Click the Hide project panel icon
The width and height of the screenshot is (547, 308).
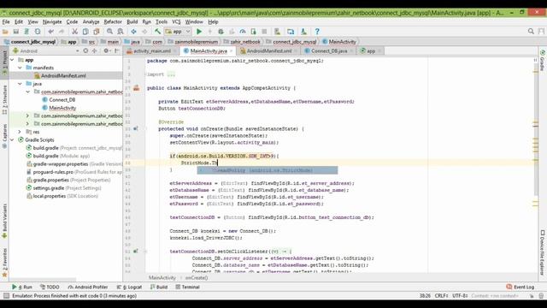[x=117, y=50]
